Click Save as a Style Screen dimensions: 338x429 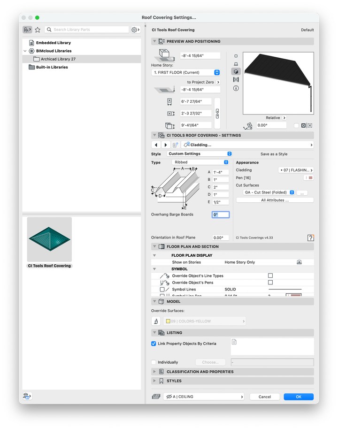[x=274, y=154]
